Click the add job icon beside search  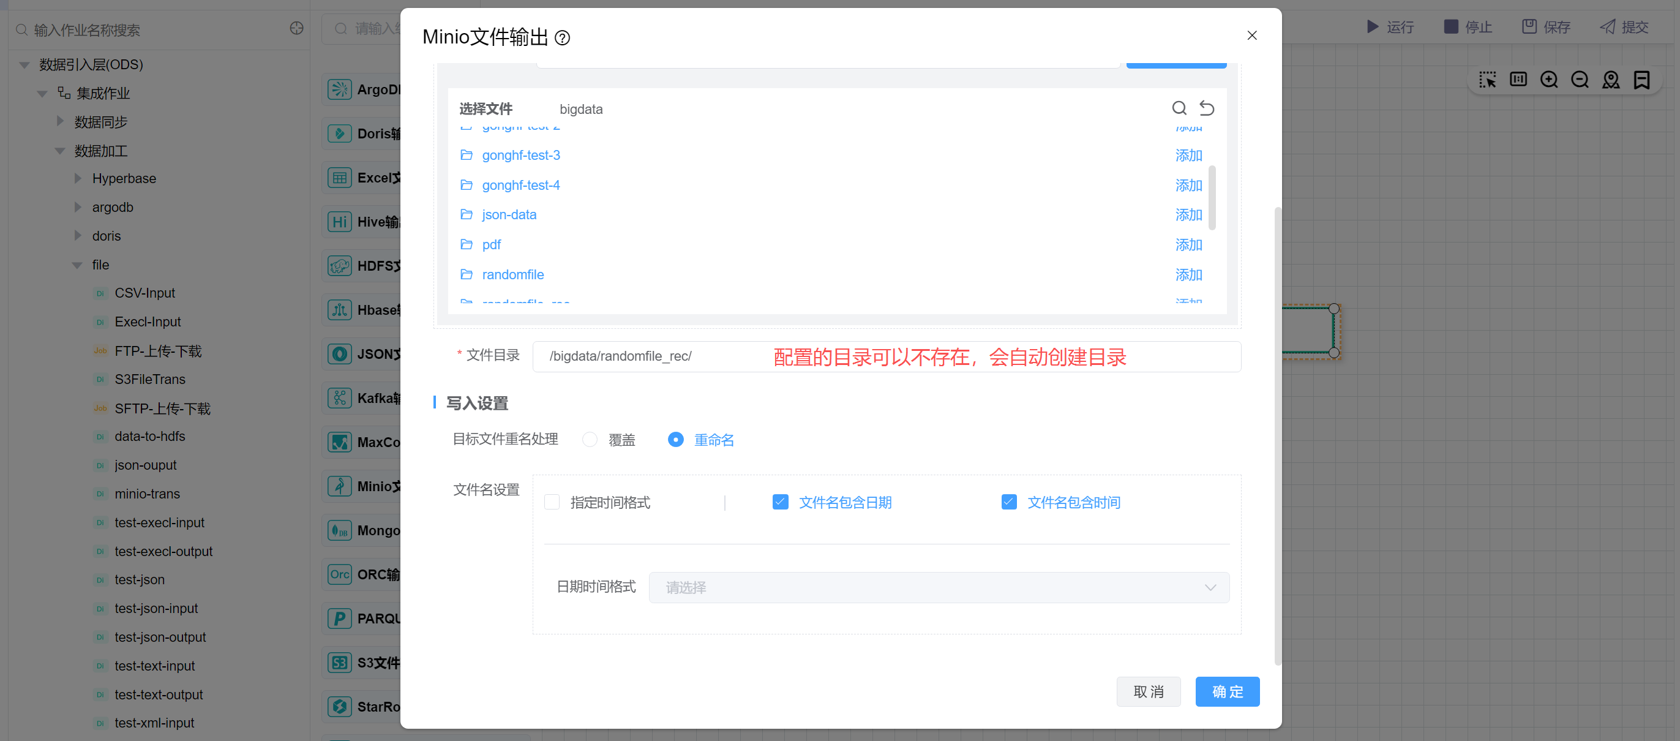(296, 29)
